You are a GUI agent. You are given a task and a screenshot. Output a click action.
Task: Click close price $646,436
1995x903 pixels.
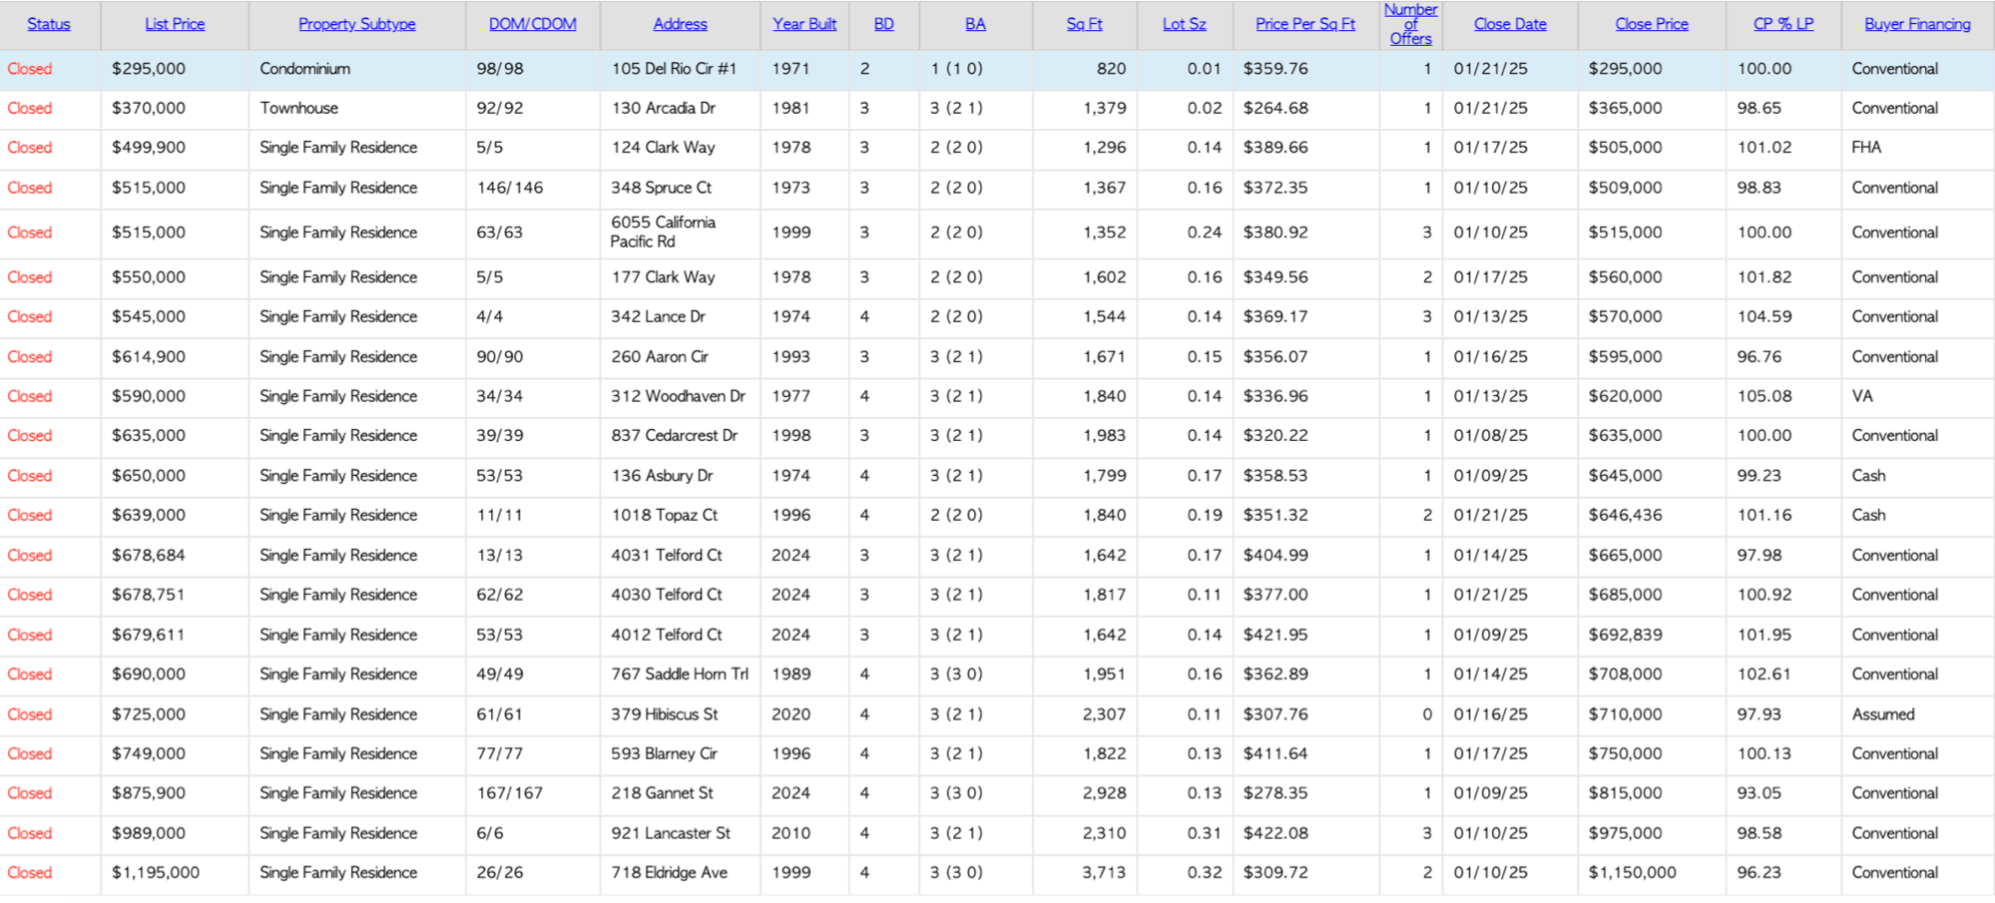(x=1626, y=515)
